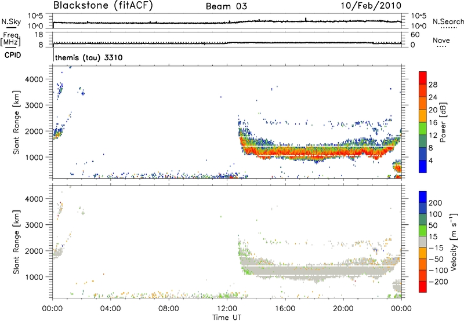Select the "Freq. [MHz]" axis label

pos(10,39)
